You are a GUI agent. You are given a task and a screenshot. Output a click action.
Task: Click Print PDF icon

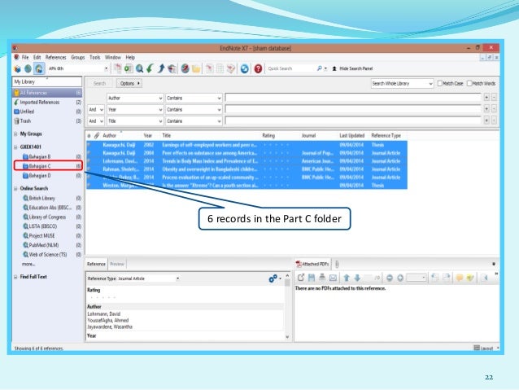click(x=322, y=278)
